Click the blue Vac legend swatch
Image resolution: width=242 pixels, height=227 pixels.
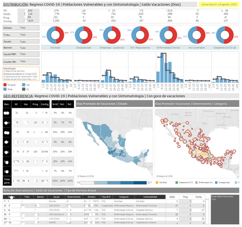tap(24, 85)
